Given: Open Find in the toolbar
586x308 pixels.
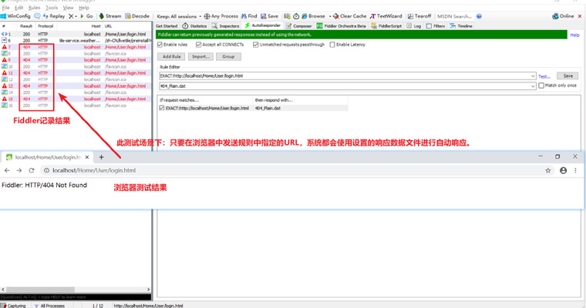Looking at the screenshot, I should tap(249, 16).
